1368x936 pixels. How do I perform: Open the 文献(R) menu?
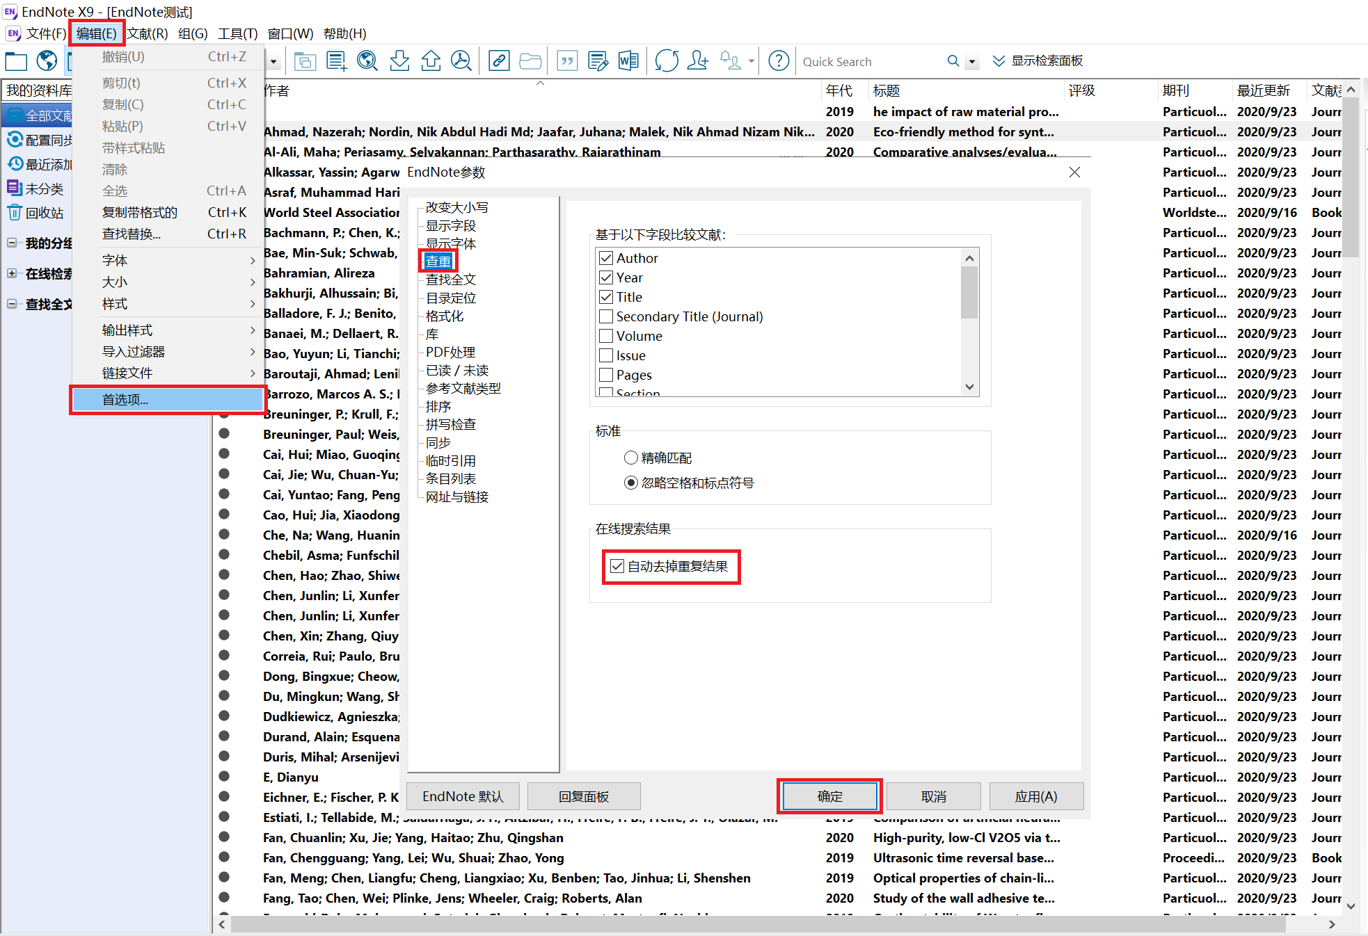pos(148,33)
